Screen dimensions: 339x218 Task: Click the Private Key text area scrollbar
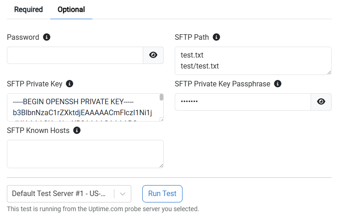[161, 97]
